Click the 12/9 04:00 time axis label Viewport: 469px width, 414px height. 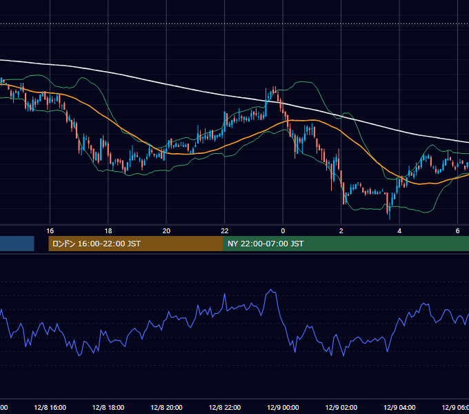click(x=399, y=407)
